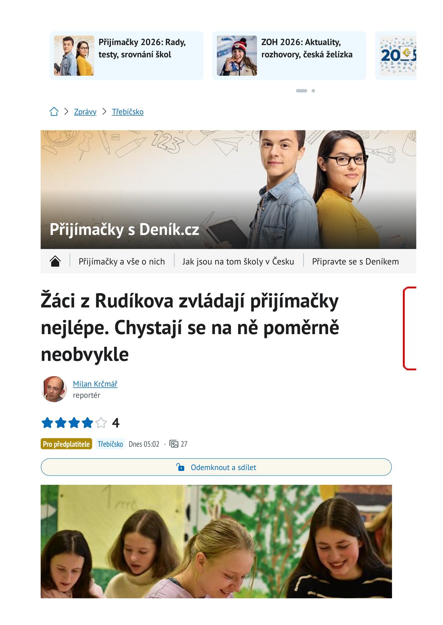Open Jak jsou na tom školy v Česku
The image size is (443, 625).
click(x=238, y=262)
